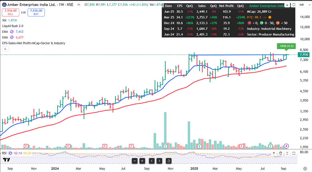Click the Amber Enterprises symbol logo icon
This screenshot has height=172, width=312.
pyautogui.click(x=4, y=5)
